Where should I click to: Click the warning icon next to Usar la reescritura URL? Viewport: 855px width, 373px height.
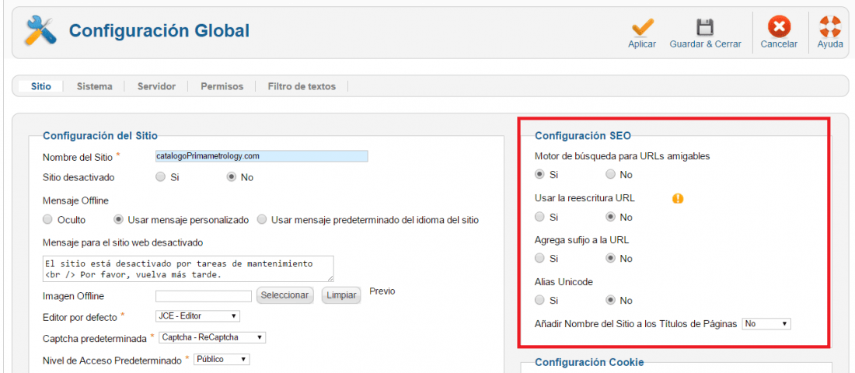pyautogui.click(x=678, y=198)
